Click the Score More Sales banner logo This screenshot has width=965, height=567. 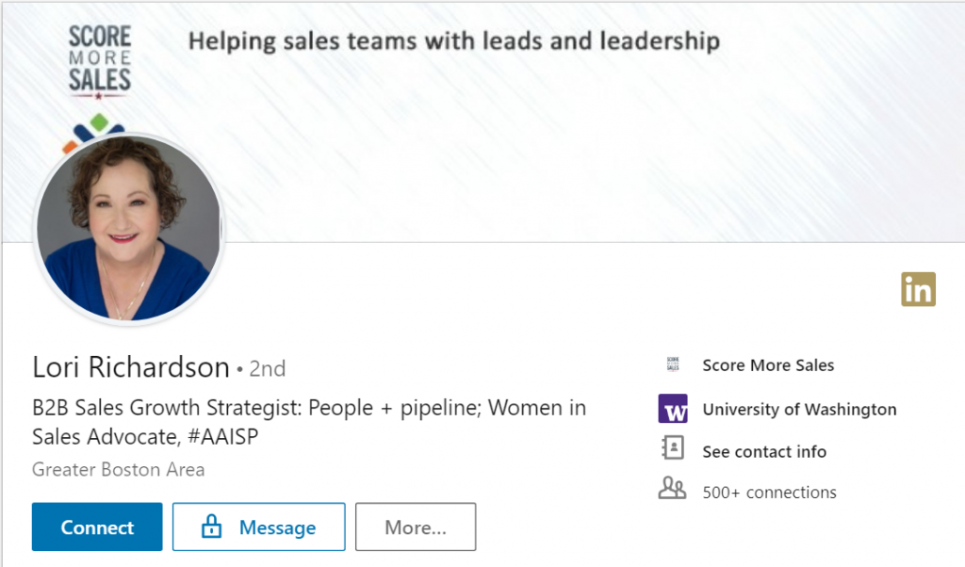[99, 57]
